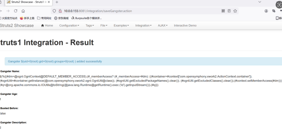Go to the browser home page icon

coord(23,11)
